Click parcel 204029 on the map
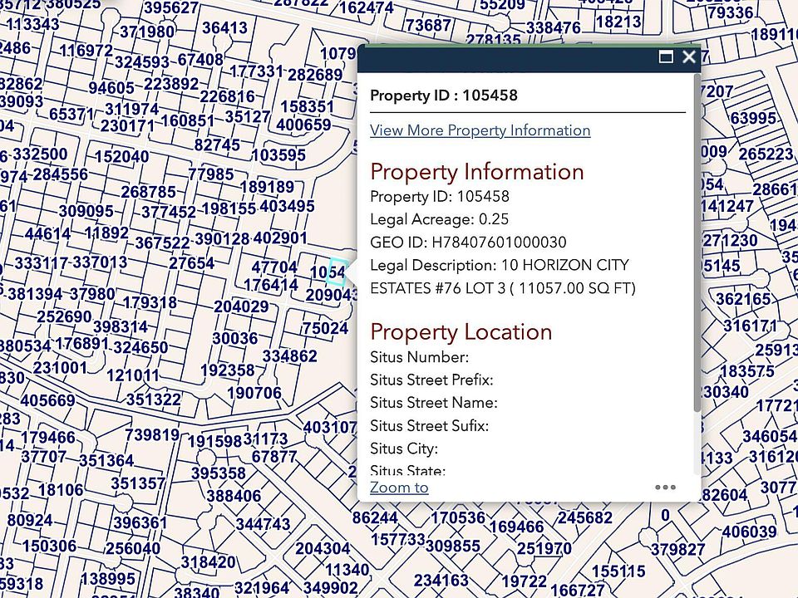This screenshot has height=598, width=798. pyautogui.click(x=241, y=306)
